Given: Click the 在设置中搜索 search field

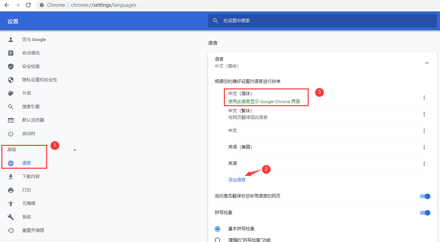Looking at the screenshot, I should pyautogui.click(x=322, y=21).
